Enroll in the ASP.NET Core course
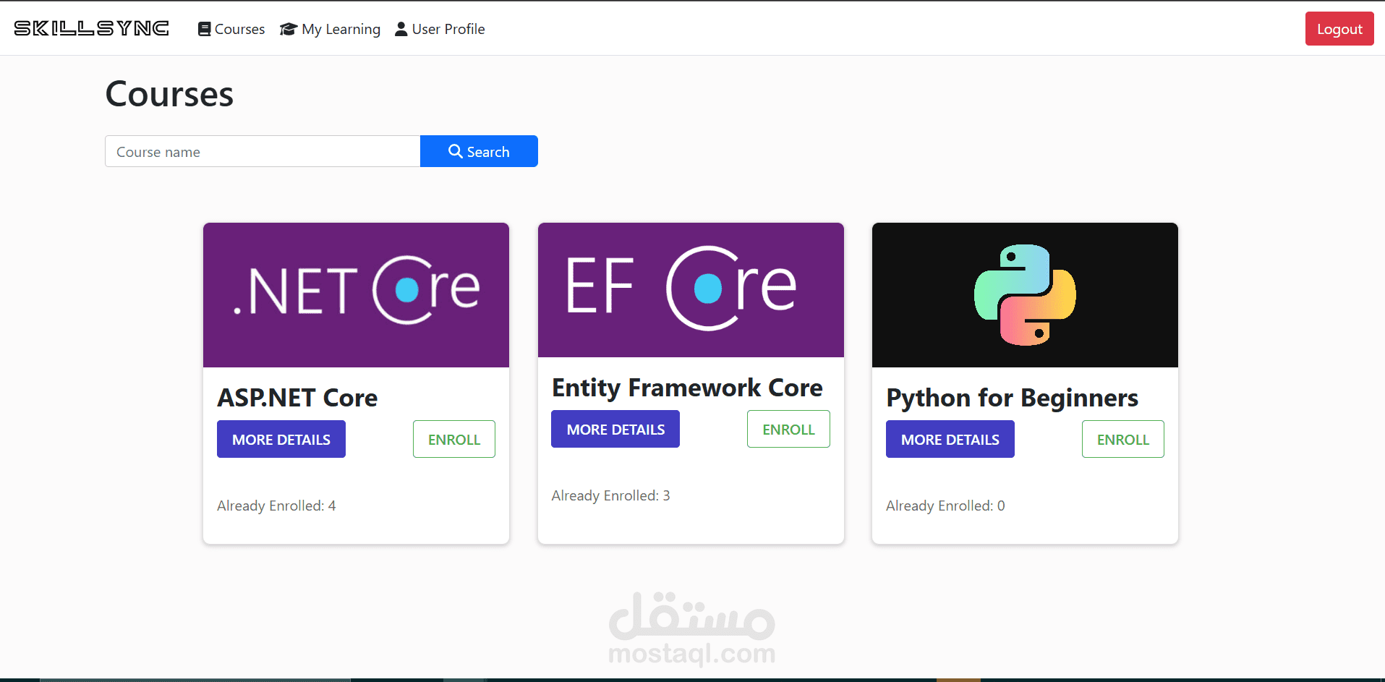 [454, 439]
